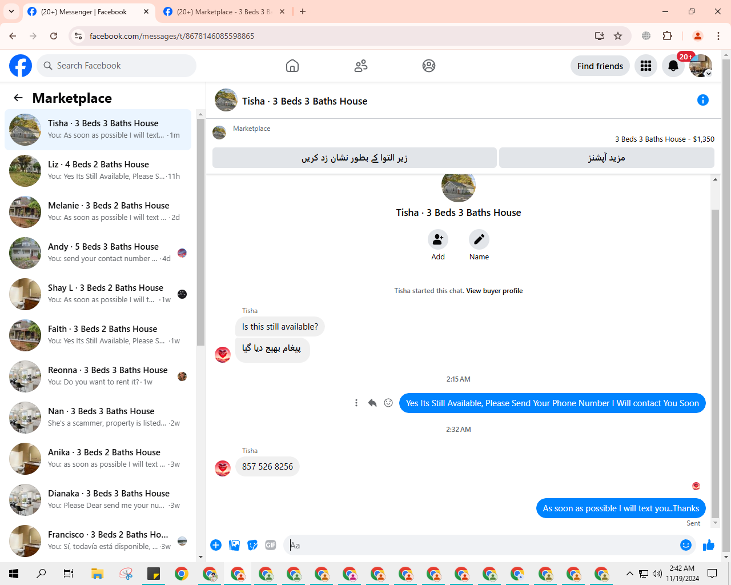This screenshot has width=731, height=585.
Task: Click the reply arrow beside the message
Action: tap(372, 403)
